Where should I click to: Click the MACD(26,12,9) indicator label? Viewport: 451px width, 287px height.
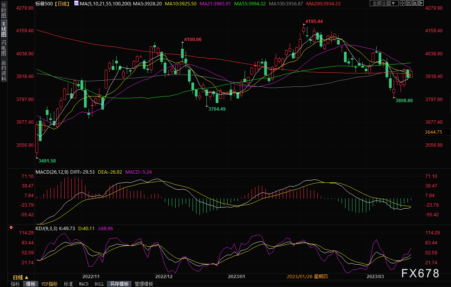52,172
